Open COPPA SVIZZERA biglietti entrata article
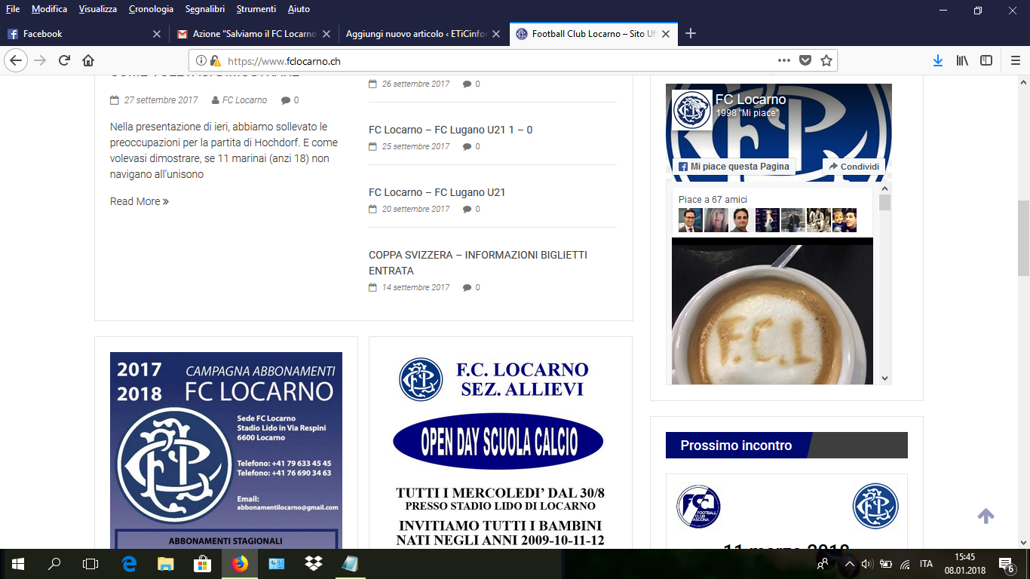This screenshot has width=1030, height=579. (478, 262)
